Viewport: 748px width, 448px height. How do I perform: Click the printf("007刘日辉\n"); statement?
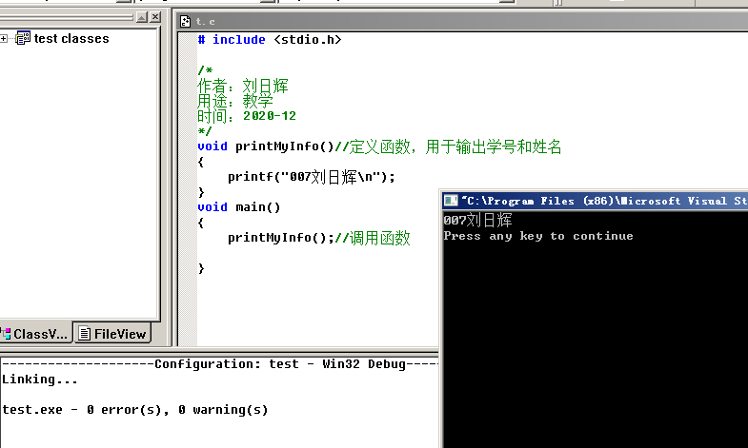pos(312,177)
